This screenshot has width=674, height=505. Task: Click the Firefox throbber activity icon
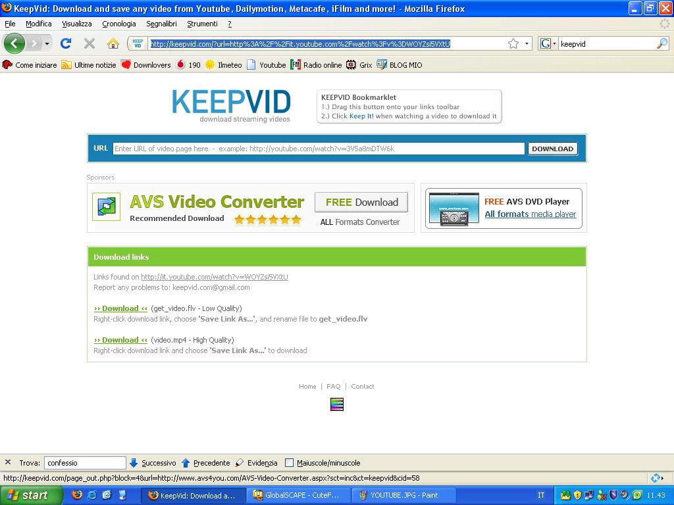[665, 24]
